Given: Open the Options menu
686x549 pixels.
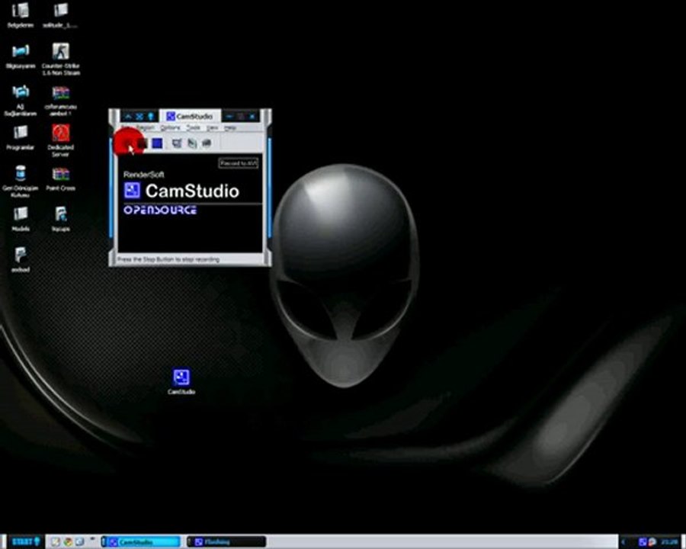Looking at the screenshot, I should pyautogui.click(x=169, y=128).
